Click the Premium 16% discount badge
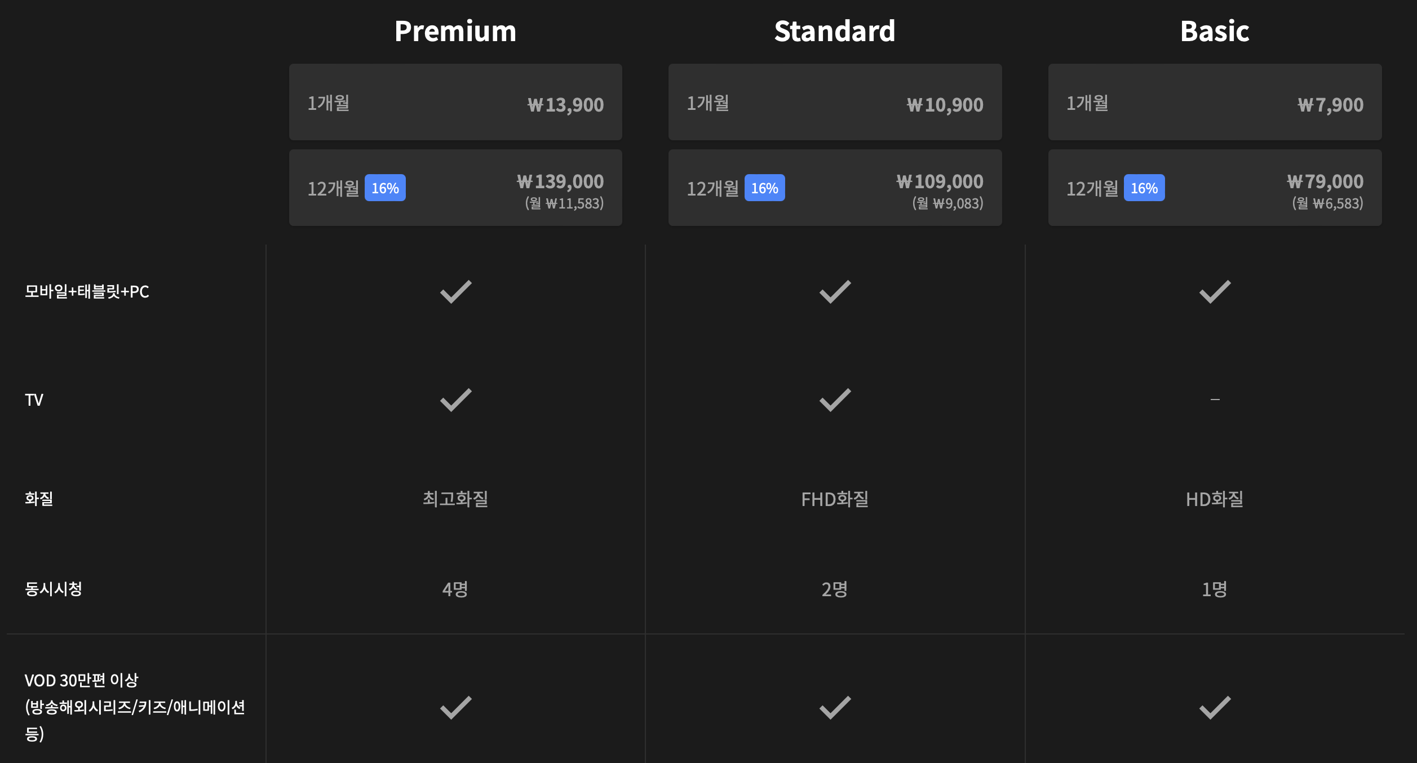This screenshot has width=1417, height=763. pos(386,189)
